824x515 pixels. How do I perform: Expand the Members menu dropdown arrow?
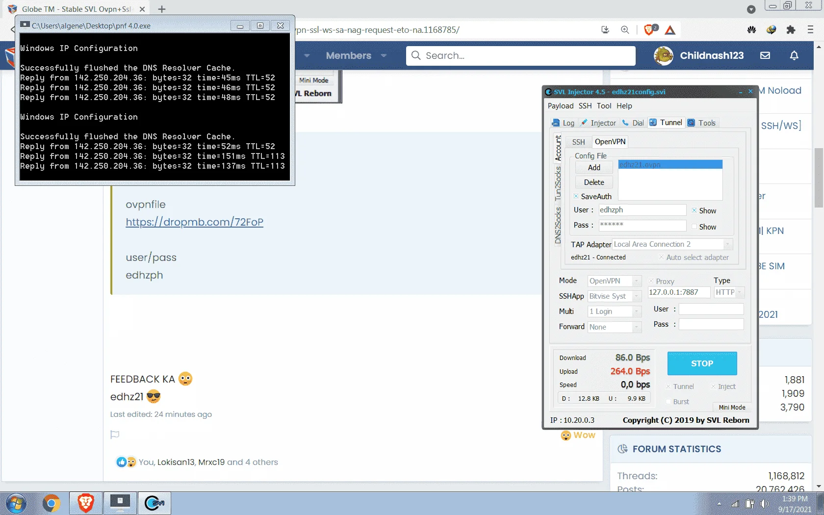pos(384,56)
